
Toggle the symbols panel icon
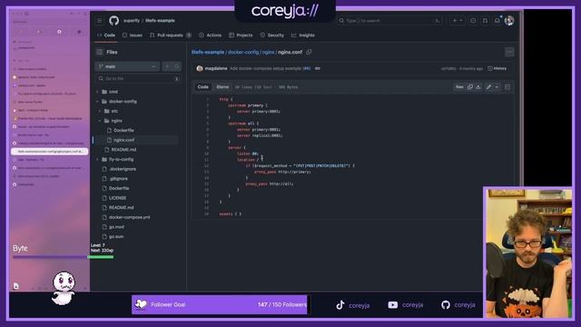click(x=507, y=87)
